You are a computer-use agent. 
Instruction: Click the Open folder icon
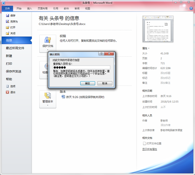click(7, 27)
